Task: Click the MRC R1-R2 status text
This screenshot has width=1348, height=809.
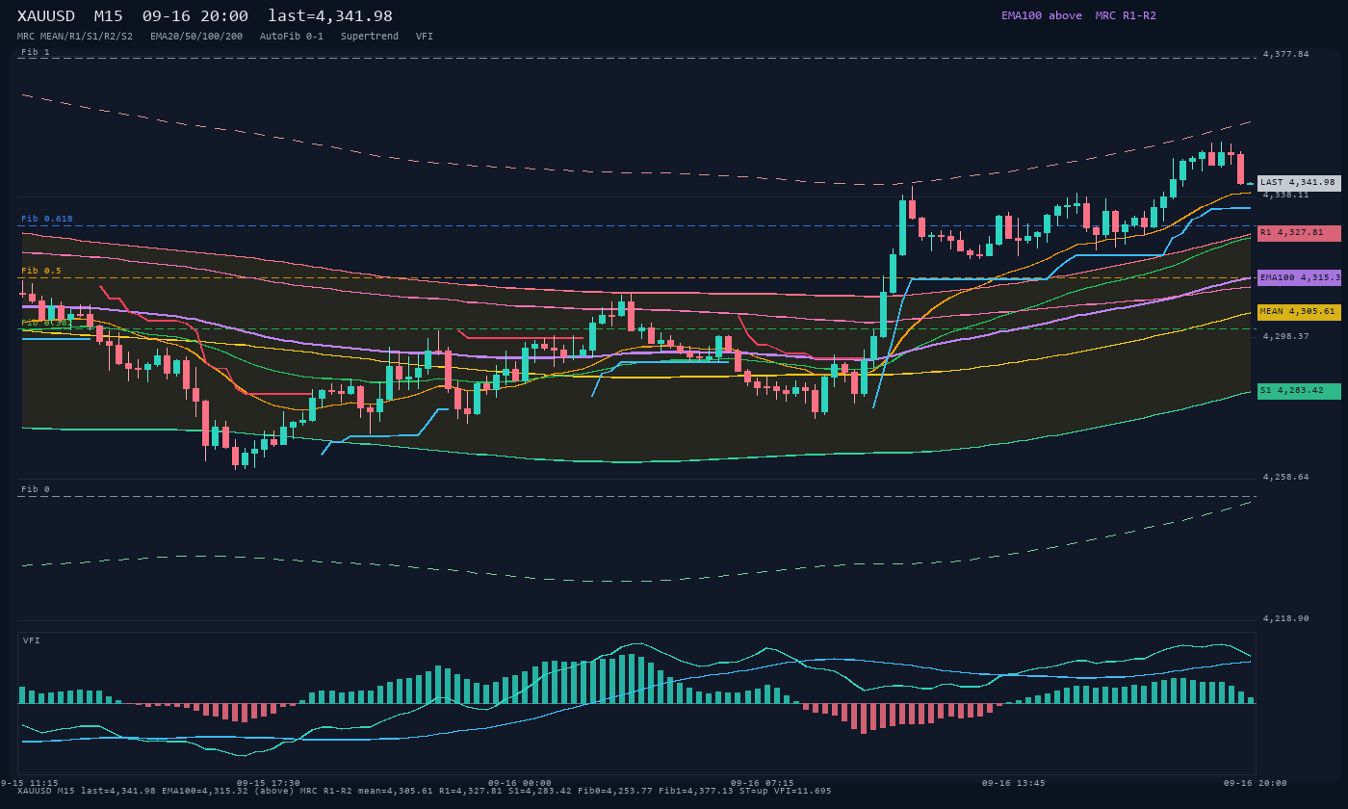Action: (x=1126, y=15)
